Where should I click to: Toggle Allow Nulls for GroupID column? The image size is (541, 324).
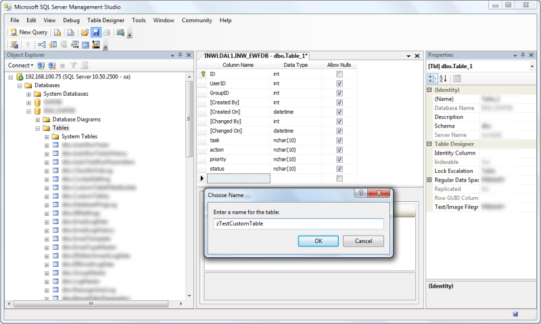[339, 93]
